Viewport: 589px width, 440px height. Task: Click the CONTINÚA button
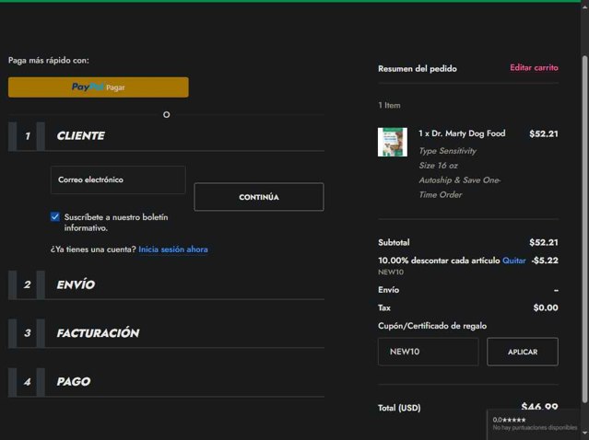[x=259, y=197]
